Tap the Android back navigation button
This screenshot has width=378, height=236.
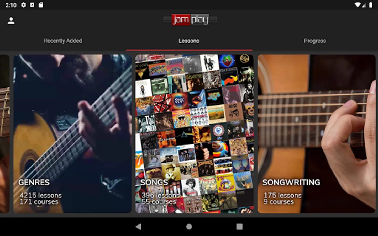coord(138,227)
